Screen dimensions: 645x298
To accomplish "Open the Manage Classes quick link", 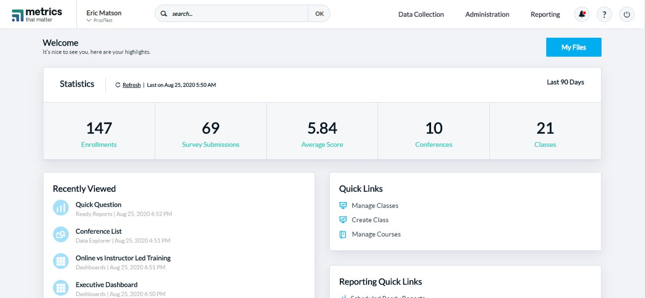I will pyautogui.click(x=375, y=206).
